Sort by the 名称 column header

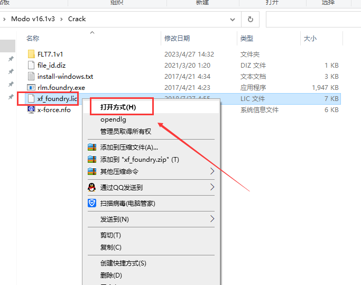[x=33, y=38]
